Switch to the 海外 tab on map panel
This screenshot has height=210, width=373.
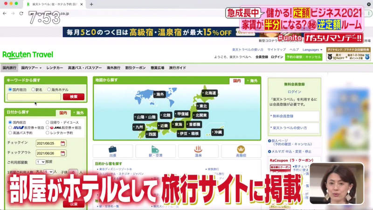[x=253, y=81]
